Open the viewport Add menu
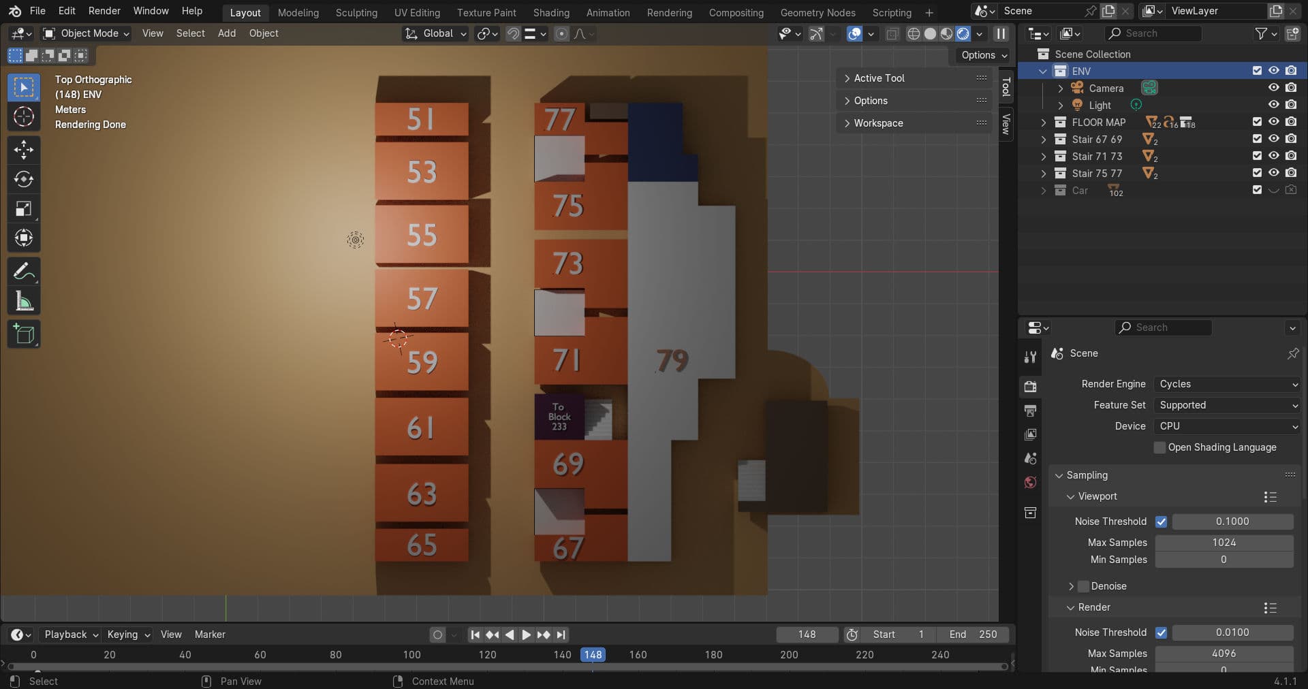This screenshot has height=689, width=1308. (x=227, y=33)
